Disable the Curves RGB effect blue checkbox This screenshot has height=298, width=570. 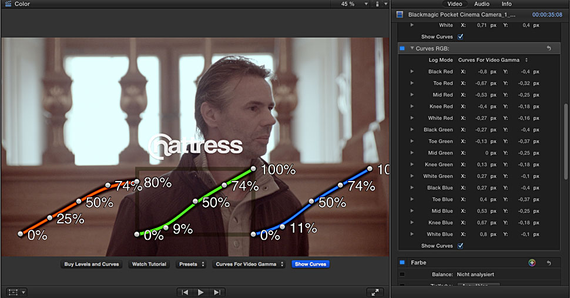[x=402, y=48]
